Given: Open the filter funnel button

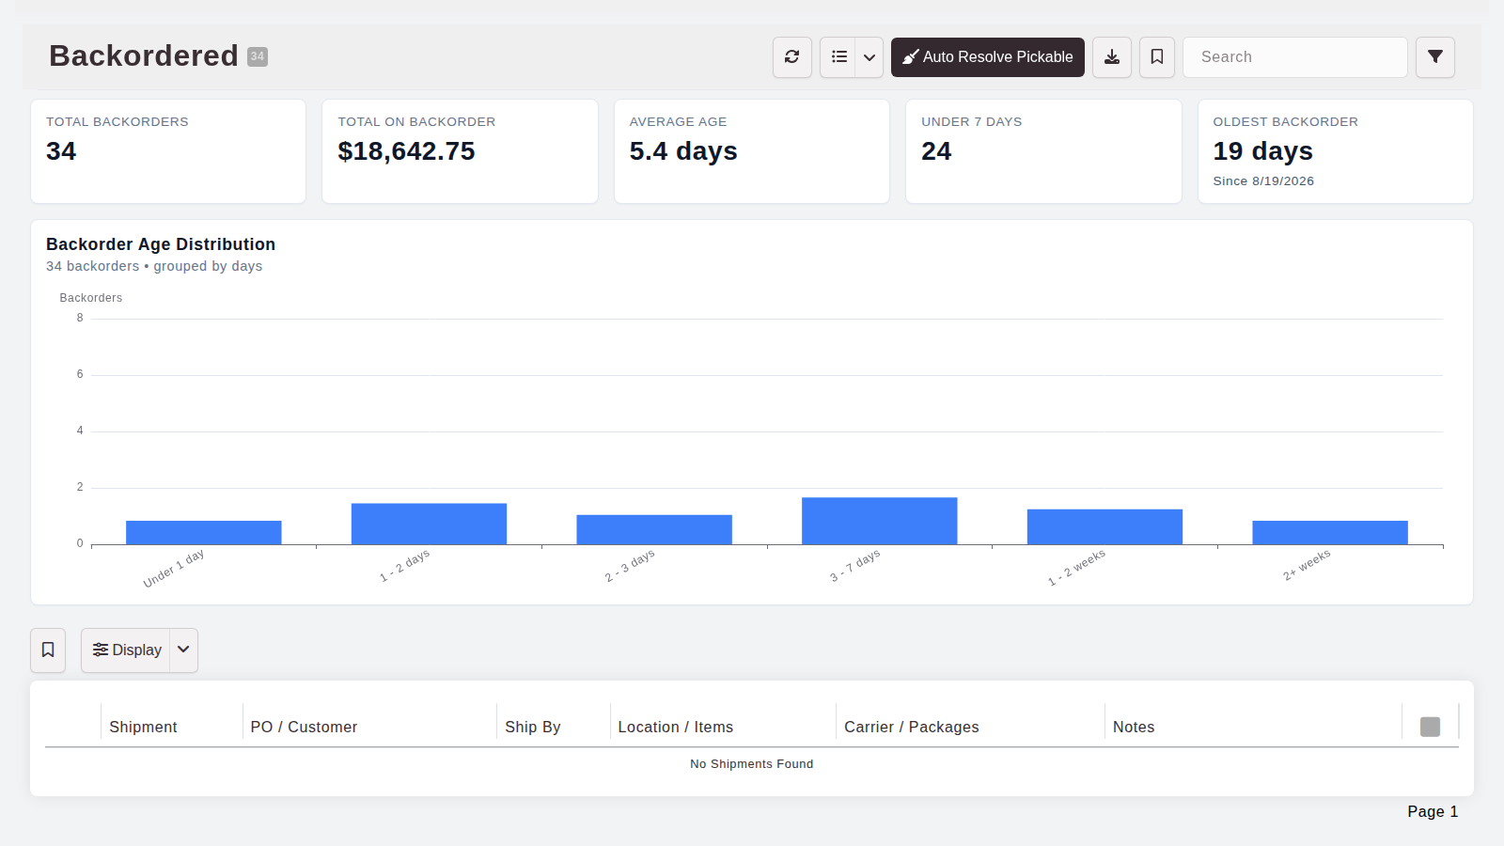Looking at the screenshot, I should tap(1435, 57).
